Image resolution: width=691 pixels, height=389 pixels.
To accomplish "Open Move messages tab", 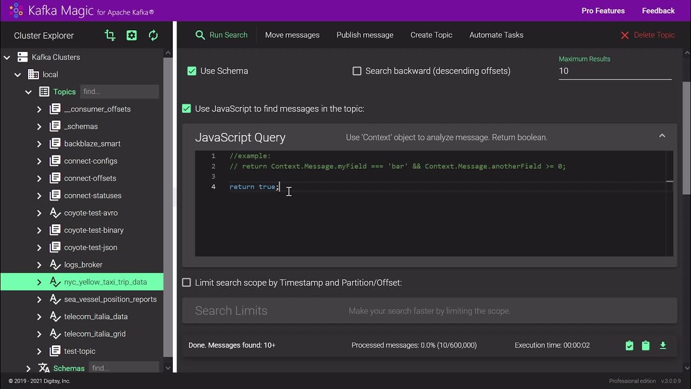I will [292, 35].
